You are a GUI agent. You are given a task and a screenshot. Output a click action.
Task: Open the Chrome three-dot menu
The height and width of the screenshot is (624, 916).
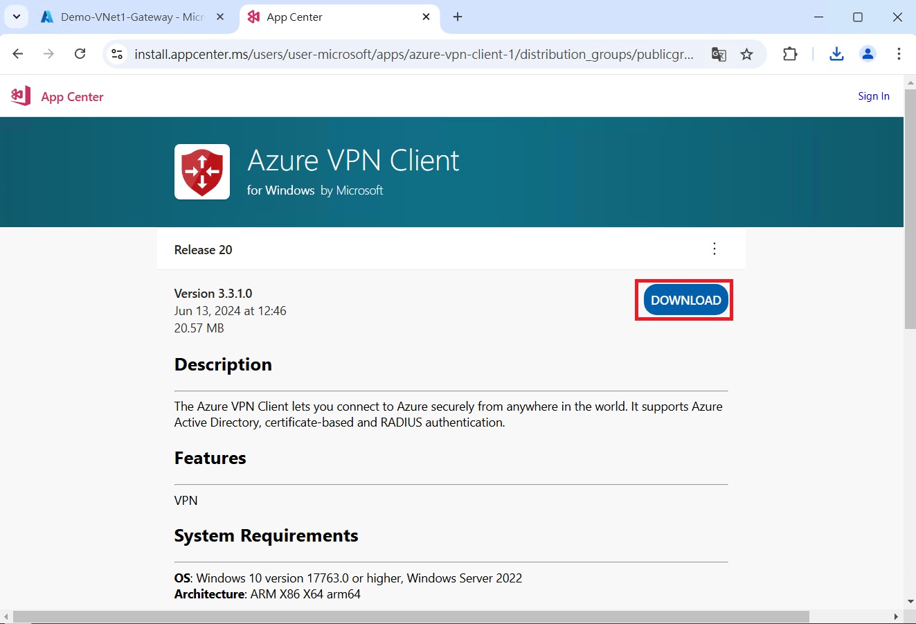[x=899, y=54]
